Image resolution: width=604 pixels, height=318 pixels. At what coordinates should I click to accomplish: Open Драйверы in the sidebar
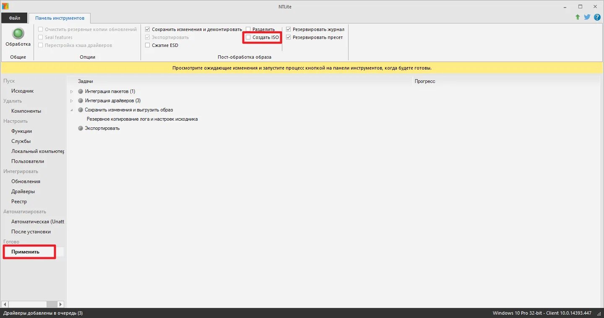[x=23, y=191]
